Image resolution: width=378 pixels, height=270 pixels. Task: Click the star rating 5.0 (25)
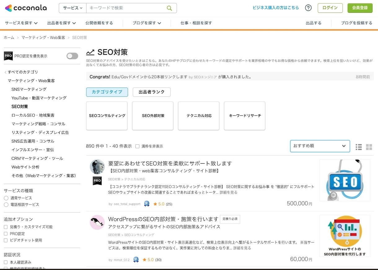coord(162,204)
